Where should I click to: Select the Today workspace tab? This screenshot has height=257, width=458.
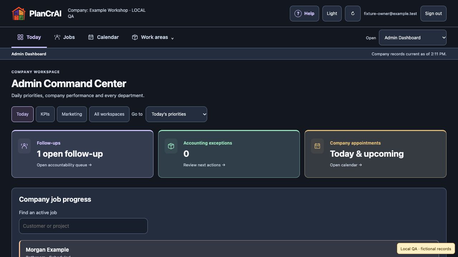pos(23,114)
